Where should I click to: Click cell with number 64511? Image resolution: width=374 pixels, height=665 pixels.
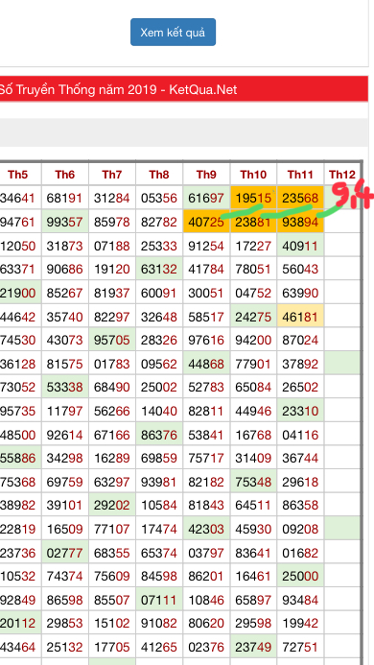click(x=253, y=505)
